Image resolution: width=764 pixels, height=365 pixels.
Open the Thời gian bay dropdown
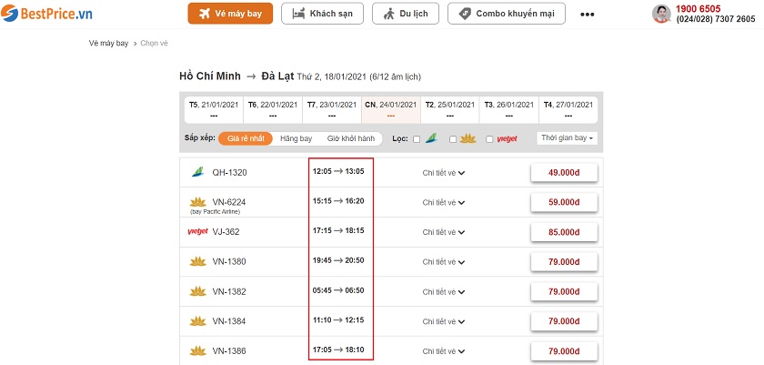pyautogui.click(x=567, y=138)
